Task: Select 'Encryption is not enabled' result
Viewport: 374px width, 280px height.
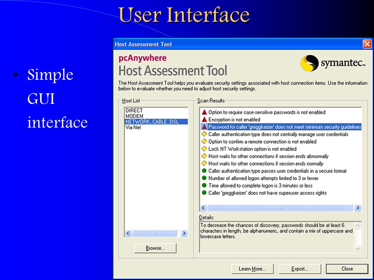Action: 234,119
